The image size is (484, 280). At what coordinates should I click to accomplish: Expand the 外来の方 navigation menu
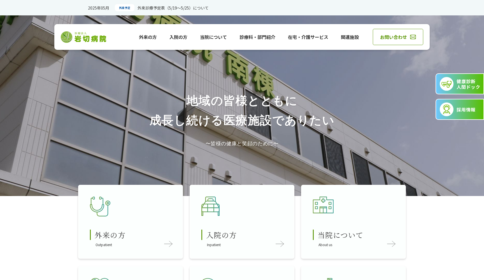148,37
